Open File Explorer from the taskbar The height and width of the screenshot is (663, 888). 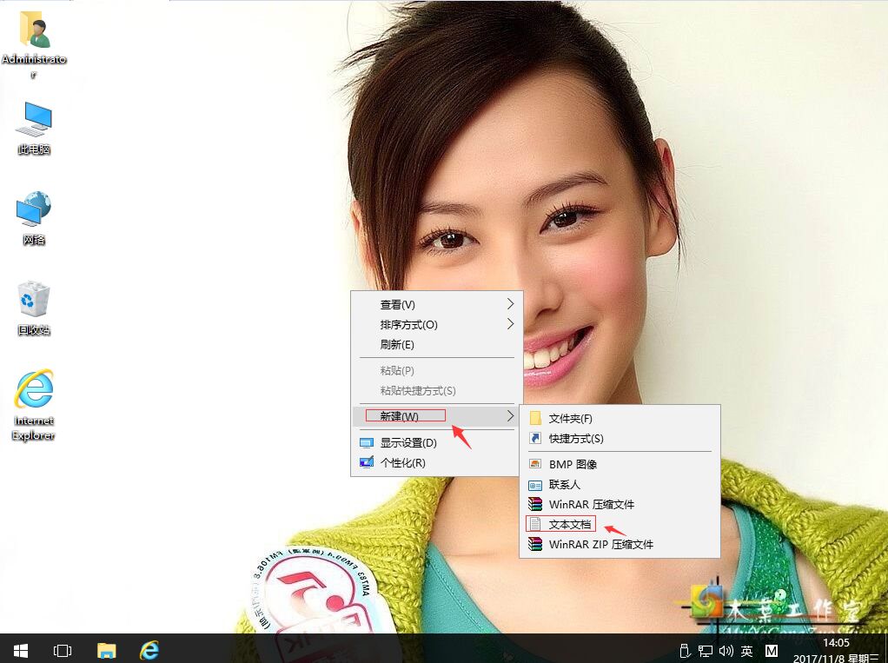tap(106, 649)
